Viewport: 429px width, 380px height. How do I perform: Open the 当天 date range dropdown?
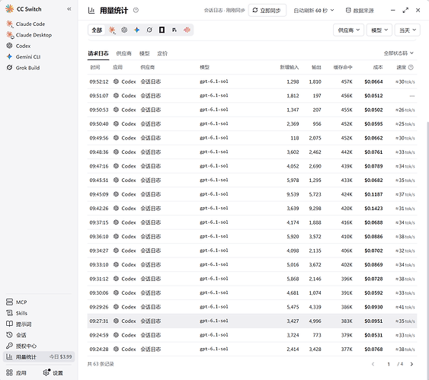[408, 30]
